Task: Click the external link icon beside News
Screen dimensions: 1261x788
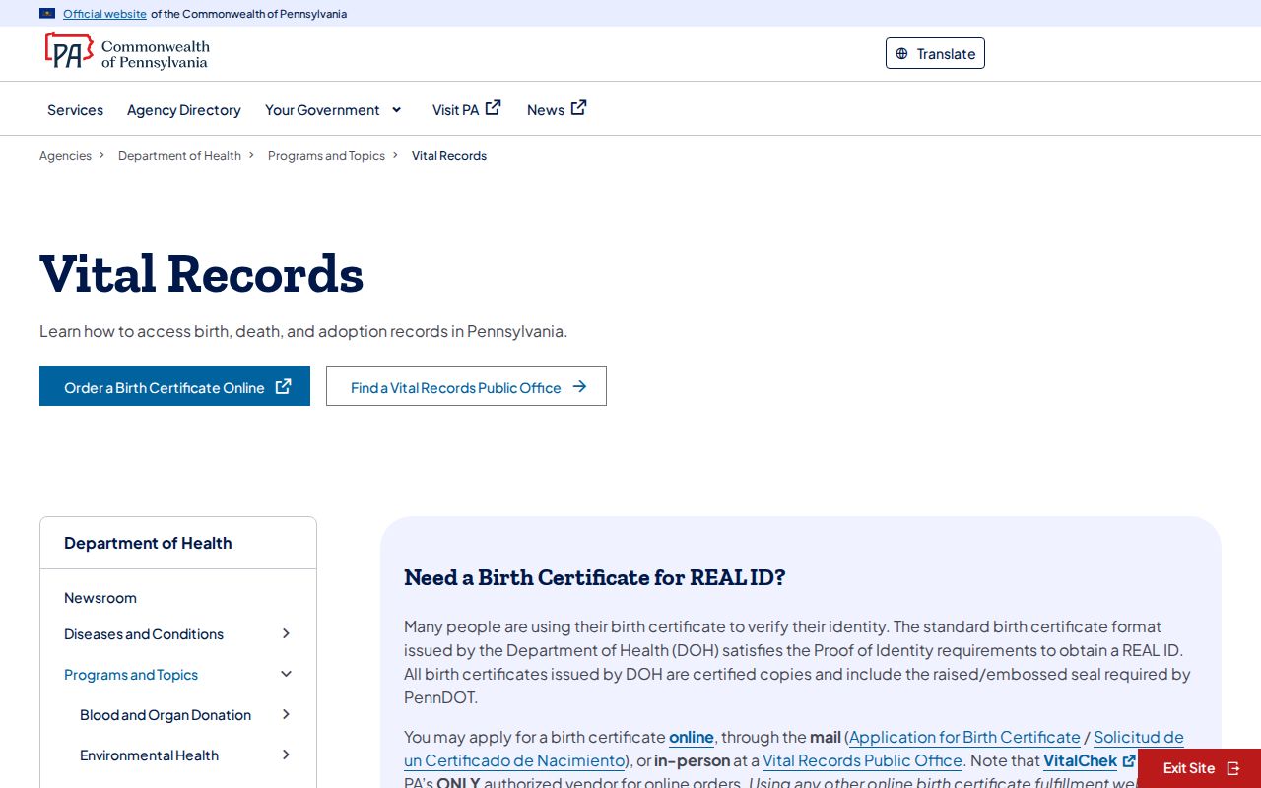Action: [579, 108]
